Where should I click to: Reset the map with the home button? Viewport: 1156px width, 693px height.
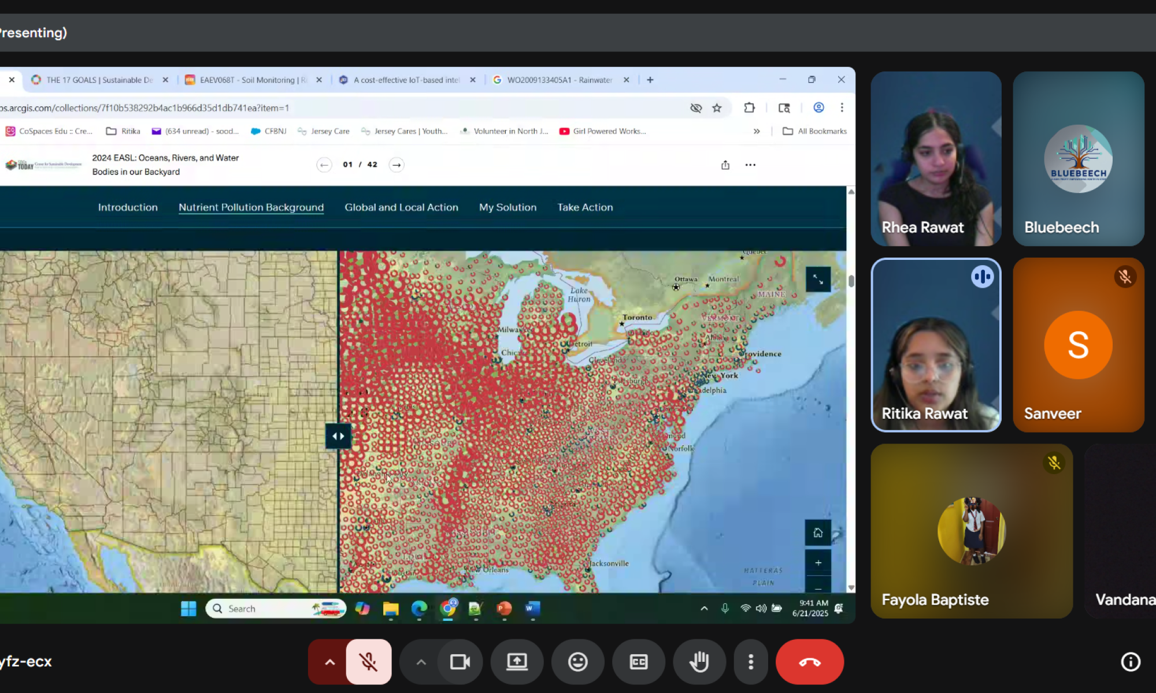pyautogui.click(x=818, y=532)
